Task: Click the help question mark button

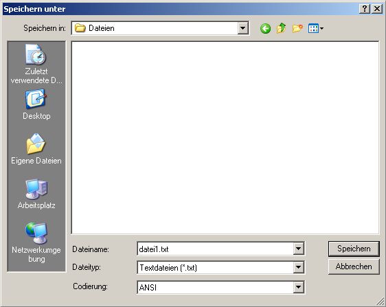Action: [x=365, y=9]
